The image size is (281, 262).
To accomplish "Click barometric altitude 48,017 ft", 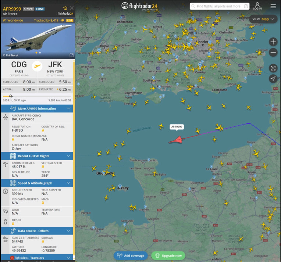I will [x=19, y=167].
